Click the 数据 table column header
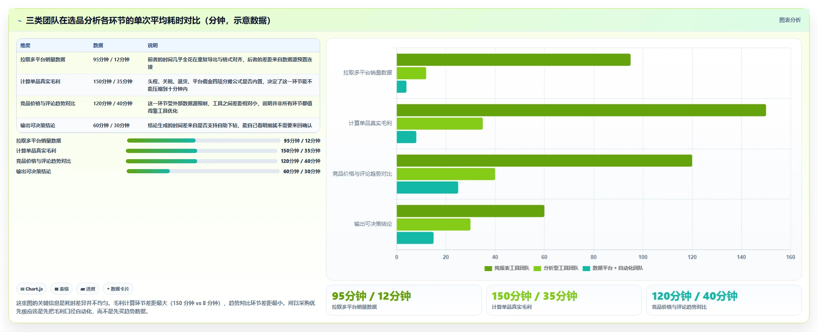The image size is (818, 332). pyautogui.click(x=98, y=46)
